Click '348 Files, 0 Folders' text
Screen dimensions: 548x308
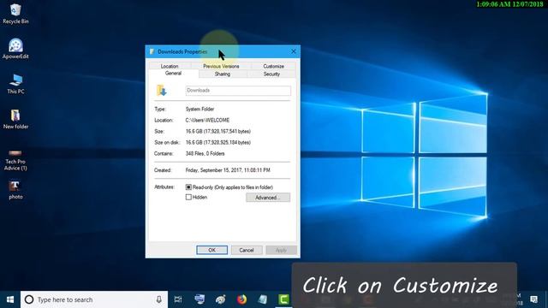[205, 154]
